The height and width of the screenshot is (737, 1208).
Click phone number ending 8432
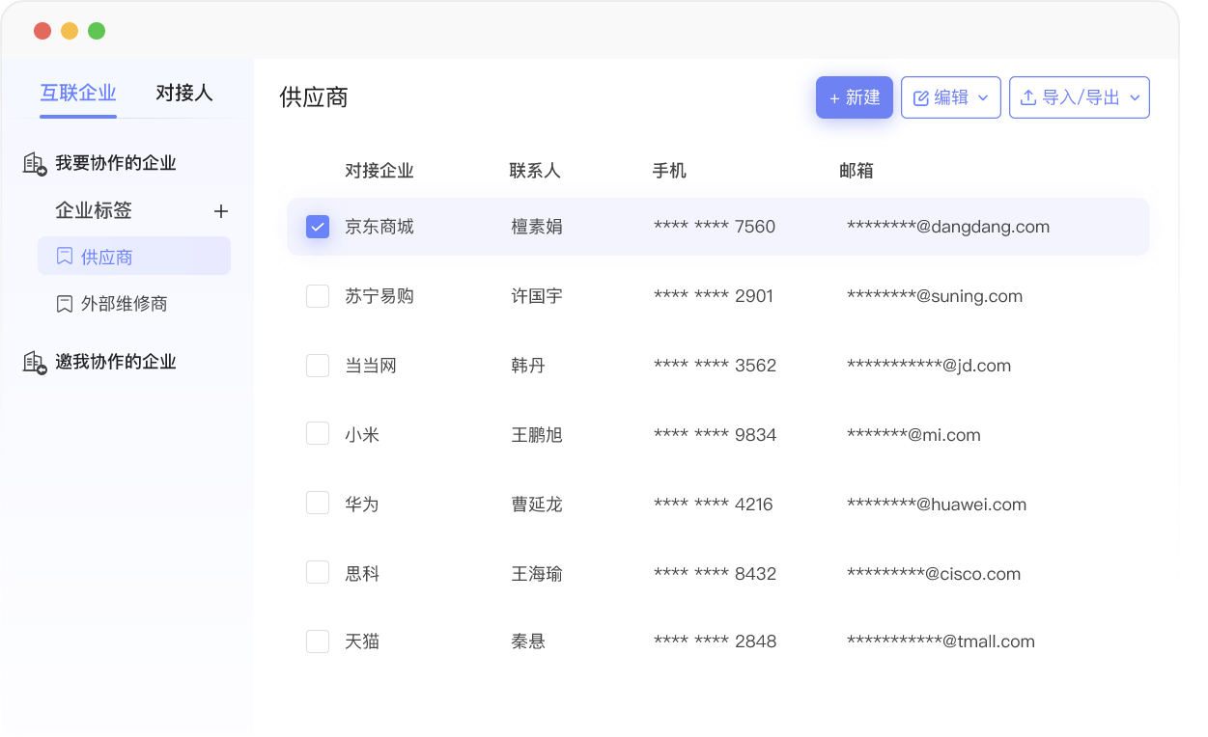click(716, 574)
